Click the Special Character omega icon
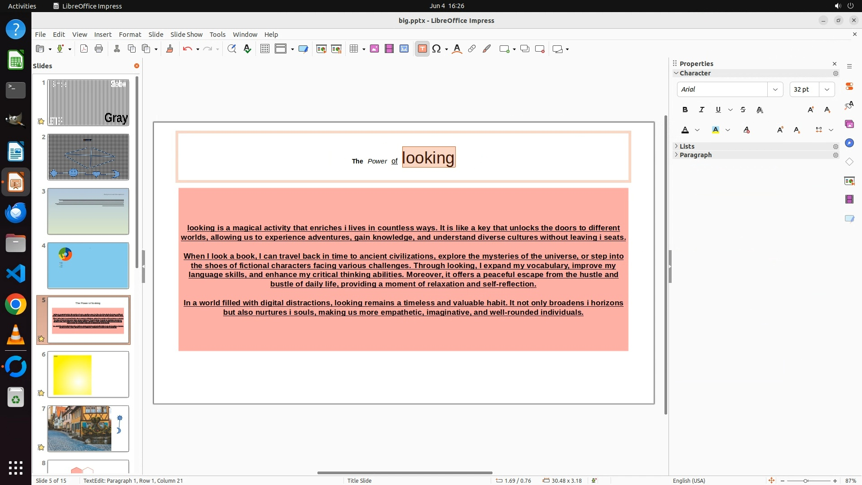 436,49
